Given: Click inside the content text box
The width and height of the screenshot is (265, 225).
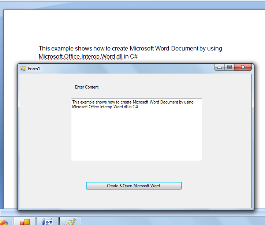Looking at the screenshot, I should (x=137, y=130).
